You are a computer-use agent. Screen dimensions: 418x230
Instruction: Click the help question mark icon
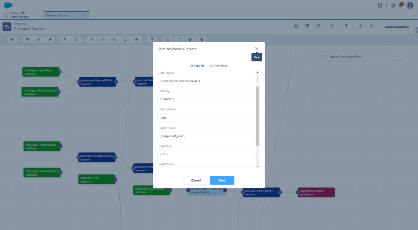coord(387,5)
